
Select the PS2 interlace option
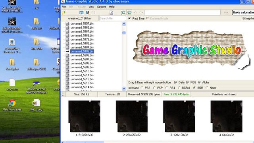142,88
